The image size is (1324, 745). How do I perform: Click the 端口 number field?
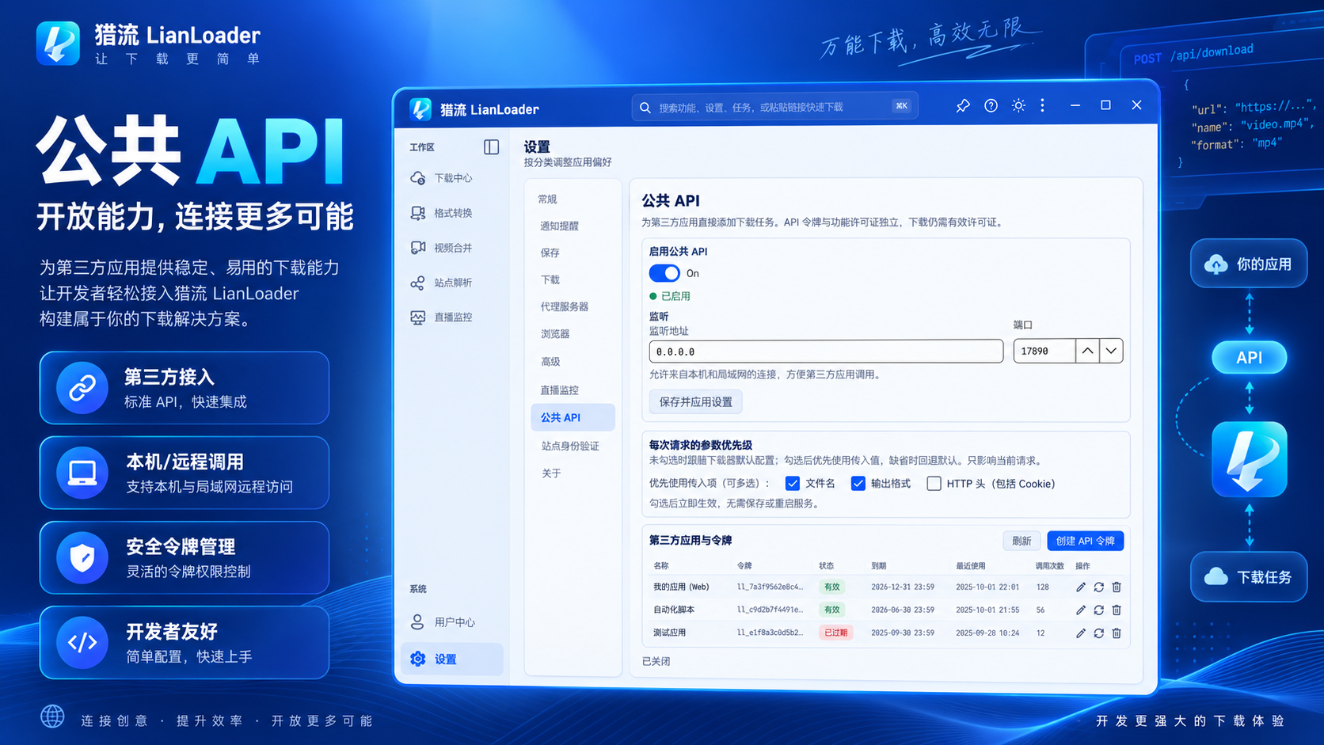tap(1044, 351)
